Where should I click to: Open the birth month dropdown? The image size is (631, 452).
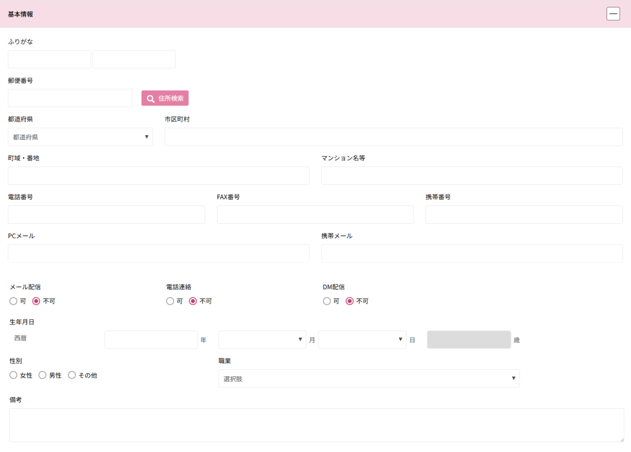tap(262, 340)
